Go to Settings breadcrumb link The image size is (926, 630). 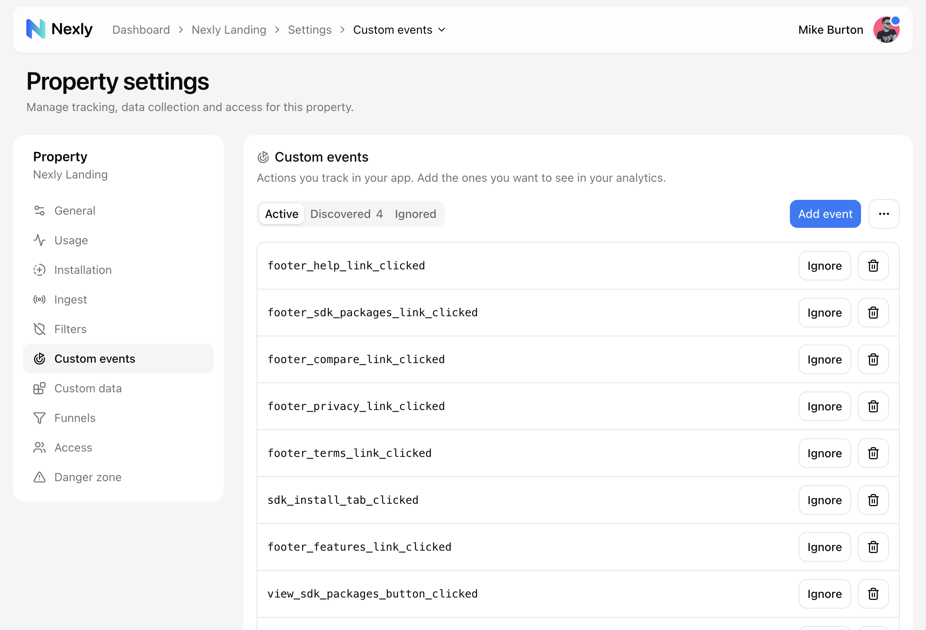click(x=310, y=30)
